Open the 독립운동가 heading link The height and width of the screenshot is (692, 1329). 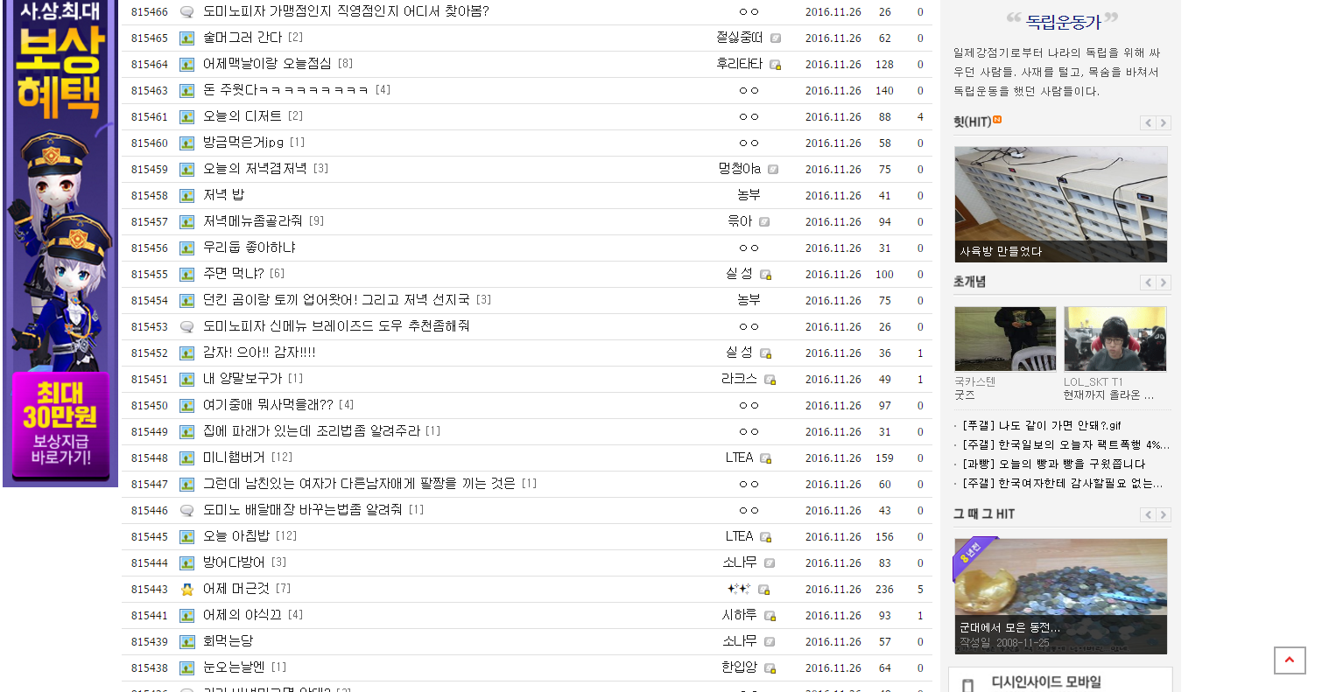[x=1062, y=22]
